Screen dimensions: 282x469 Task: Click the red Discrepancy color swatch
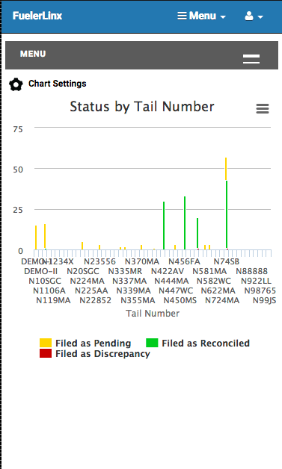(46, 353)
